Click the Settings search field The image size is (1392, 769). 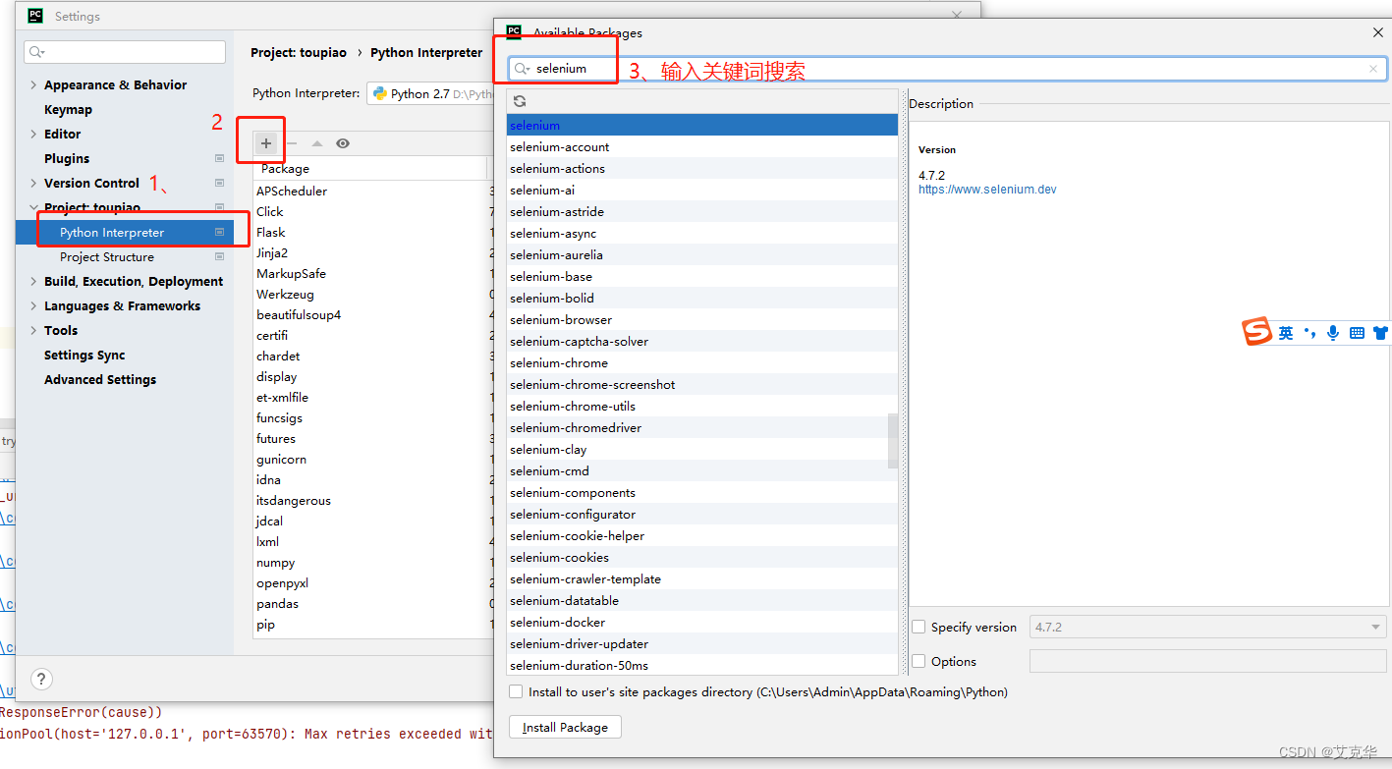pyautogui.click(x=125, y=52)
